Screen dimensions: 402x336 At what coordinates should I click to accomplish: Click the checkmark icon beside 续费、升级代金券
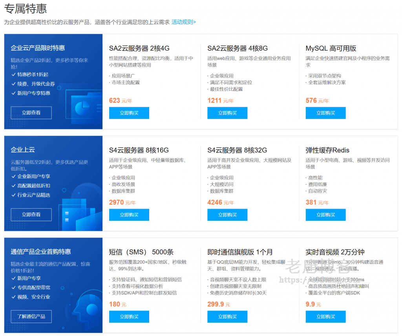[x=13, y=84]
